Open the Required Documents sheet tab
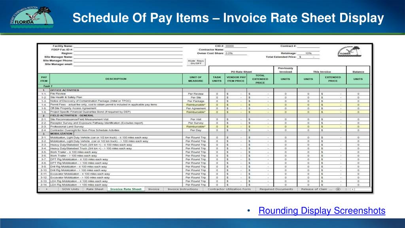The image size is (405, 228). coord(276,189)
